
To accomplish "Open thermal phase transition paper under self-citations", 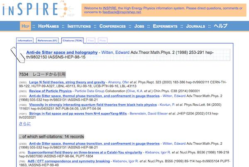I will pyautogui.click(x=94, y=143).
